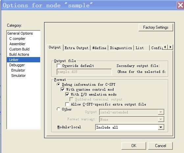Click tab strip left arrow

[x=165, y=47]
